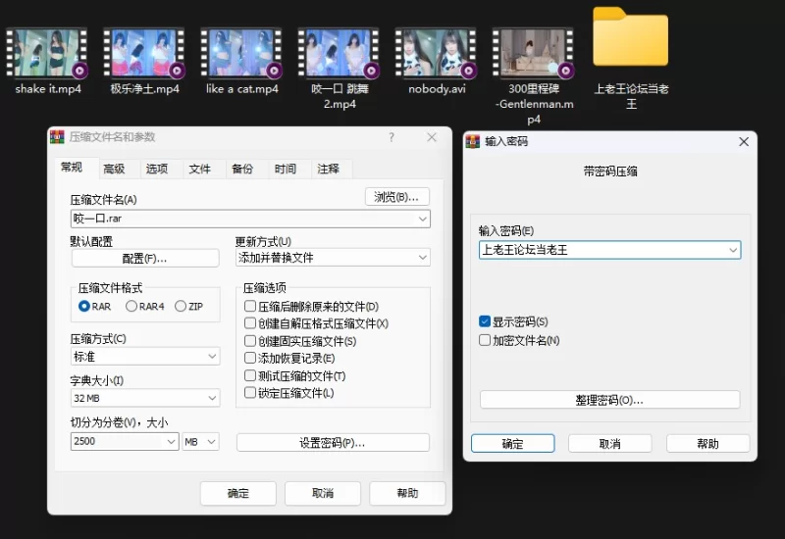785x539 pixels.
Task: Click the 整理密码 button
Action: (x=609, y=400)
